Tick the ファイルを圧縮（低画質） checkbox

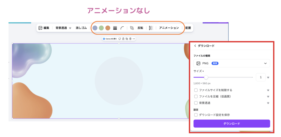pyautogui.click(x=196, y=97)
